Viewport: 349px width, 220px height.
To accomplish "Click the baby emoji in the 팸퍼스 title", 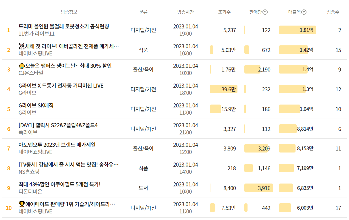I will (22, 66).
